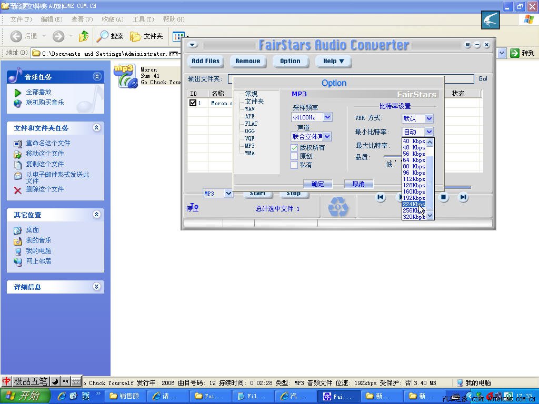The image size is (539, 404).
Task: Click the previous track playback button
Action: point(381,197)
